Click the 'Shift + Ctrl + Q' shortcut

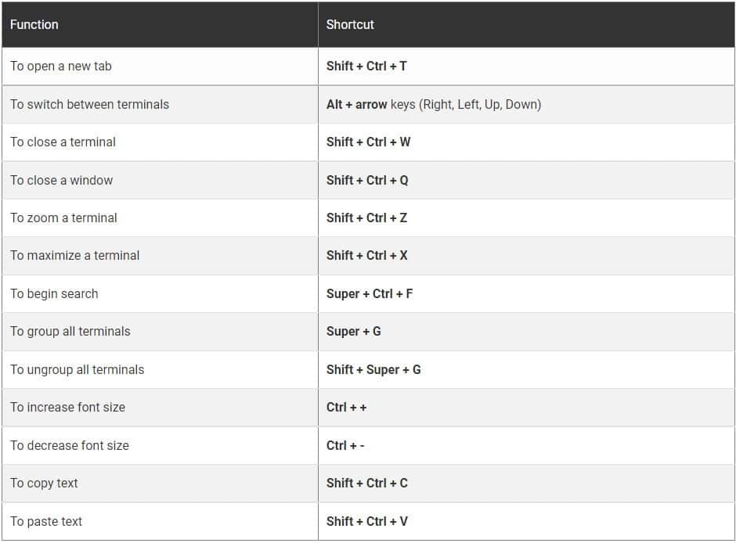tap(367, 180)
